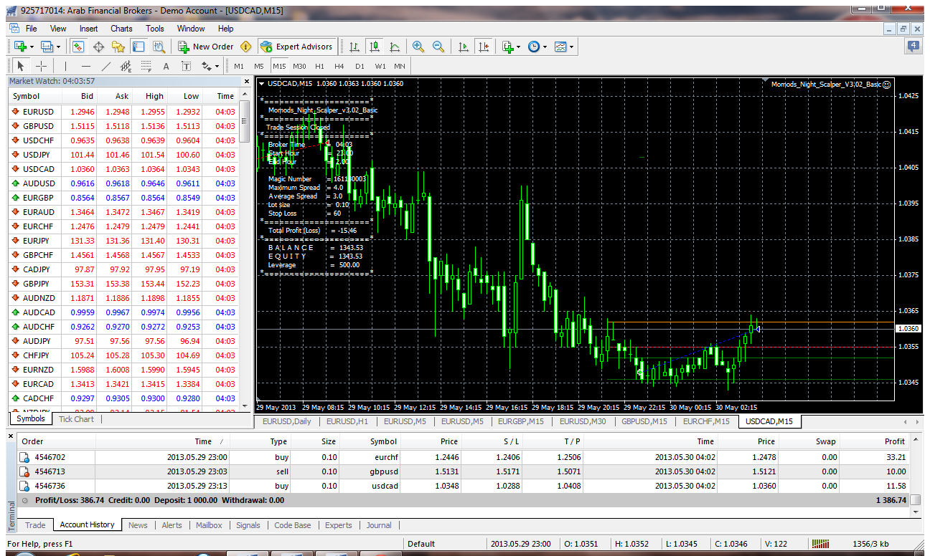Image resolution: width=930 pixels, height=556 pixels.
Task: Select the H1 timeframe button
Action: click(319, 66)
